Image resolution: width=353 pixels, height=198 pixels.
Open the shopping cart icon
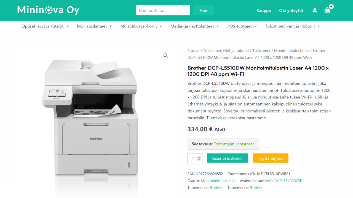click(x=327, y=10)
